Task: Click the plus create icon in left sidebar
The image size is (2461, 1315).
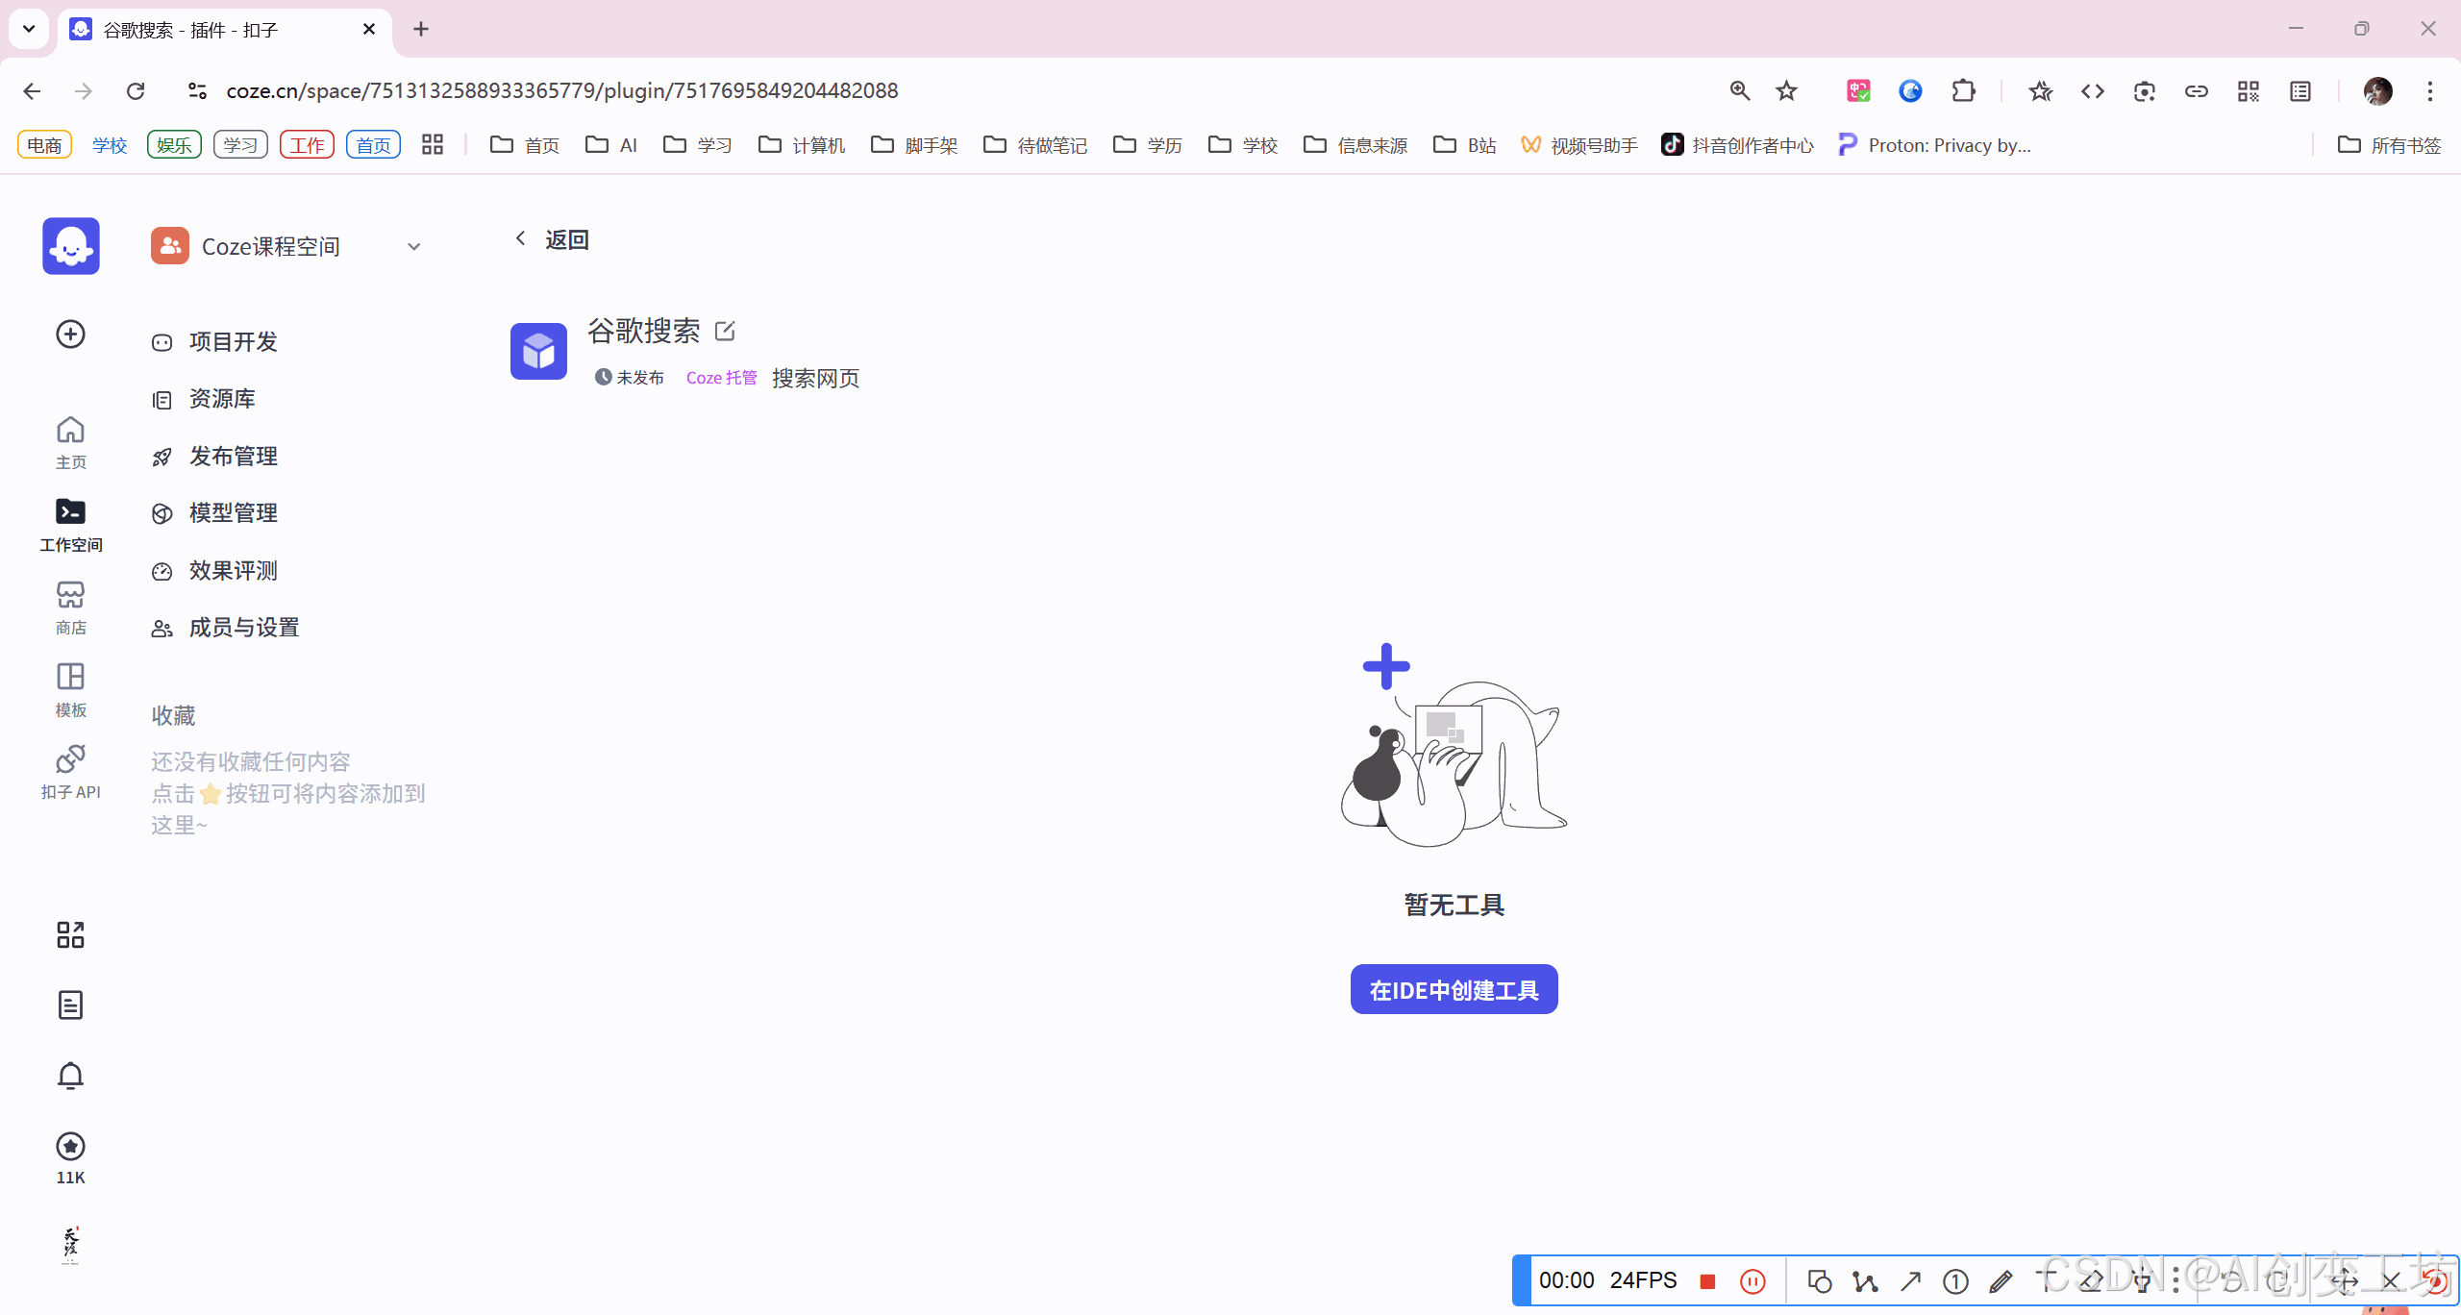Action: [70, 334]
